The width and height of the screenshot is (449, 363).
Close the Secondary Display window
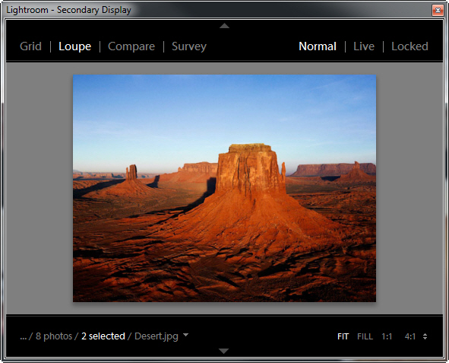(x=438, y=11)
